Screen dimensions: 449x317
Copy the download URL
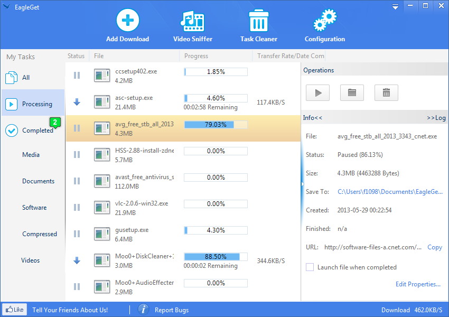tap(434, 247)
